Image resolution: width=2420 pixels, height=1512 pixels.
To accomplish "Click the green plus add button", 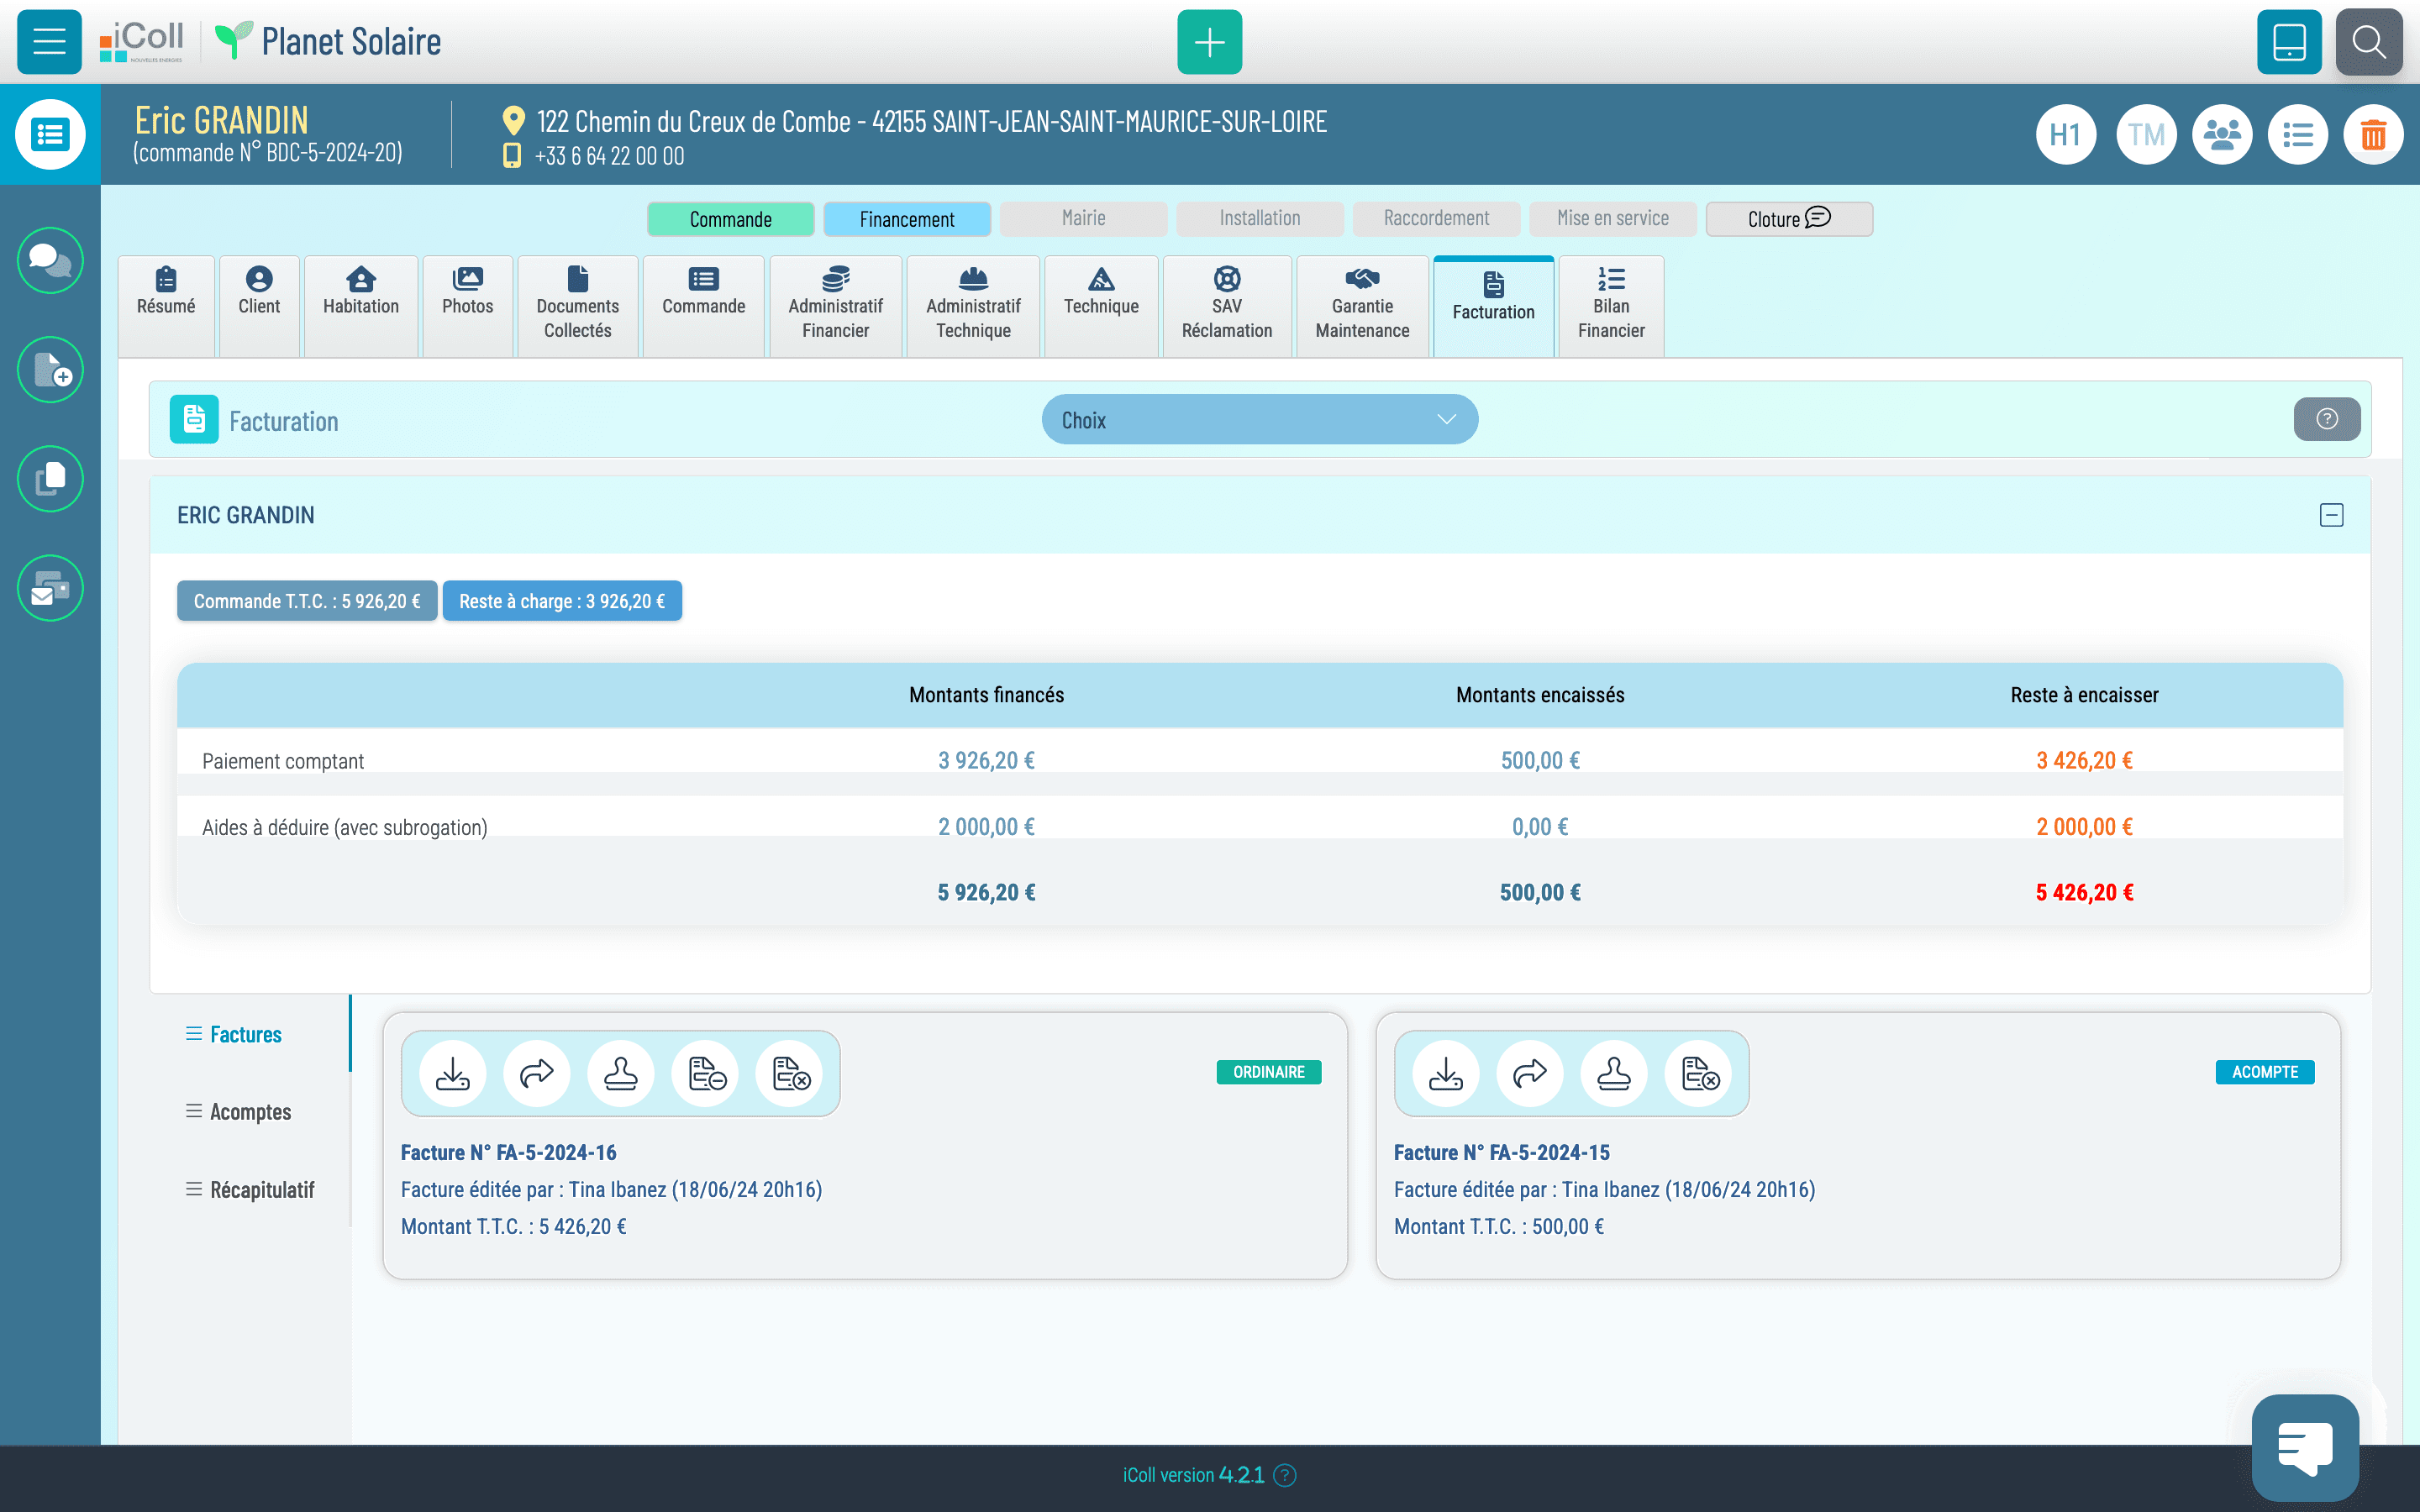I will pos(1209,42).
